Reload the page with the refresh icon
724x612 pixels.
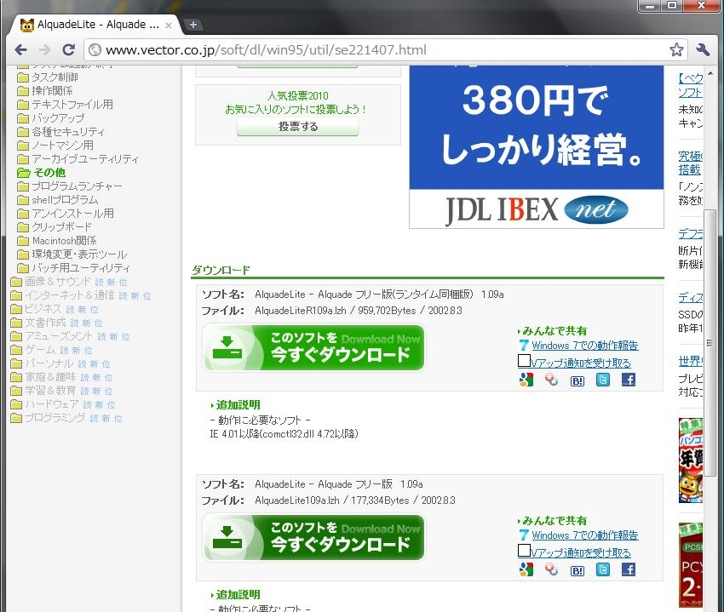[x=69, y=50]
